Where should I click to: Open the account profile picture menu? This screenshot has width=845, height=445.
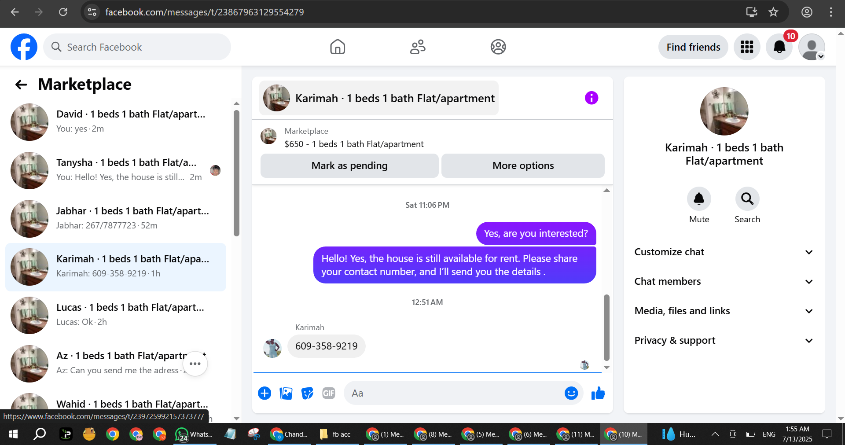coord(812,47)
